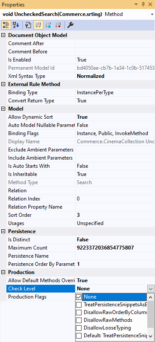Select the Comment After value field
The height and width of the screenshot is (342, 155).
pyautogui.click(x=115, y=43)
